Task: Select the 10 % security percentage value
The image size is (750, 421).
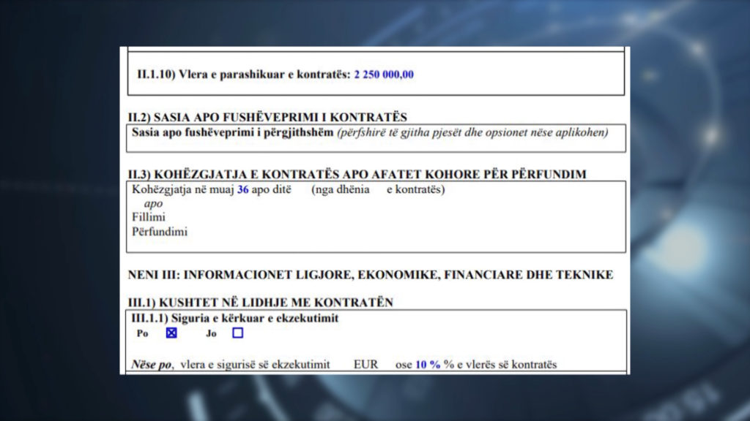Action: (428, 365)
